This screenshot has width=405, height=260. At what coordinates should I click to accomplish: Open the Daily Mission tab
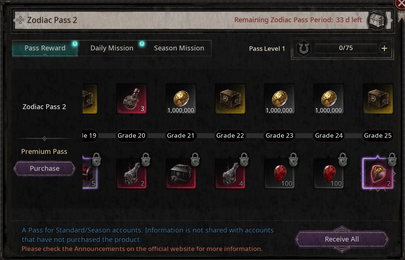pos(112,48)
